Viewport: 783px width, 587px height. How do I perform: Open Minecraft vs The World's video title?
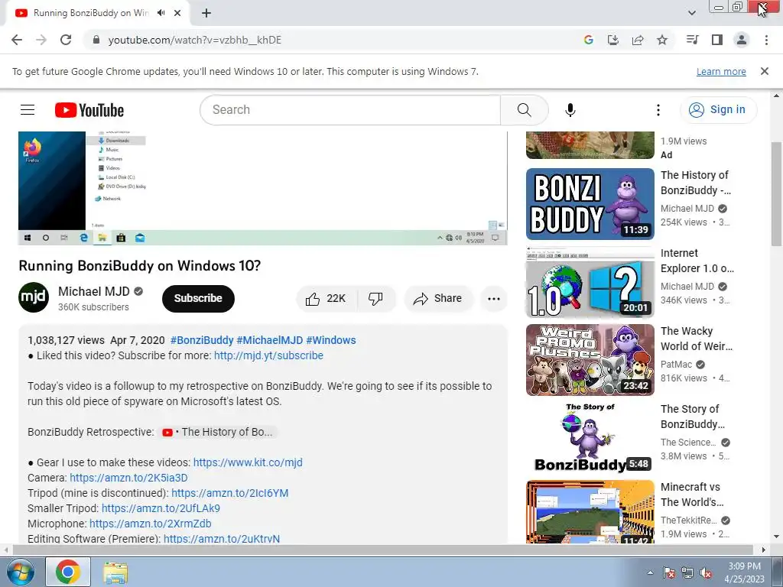coord(692,495)
